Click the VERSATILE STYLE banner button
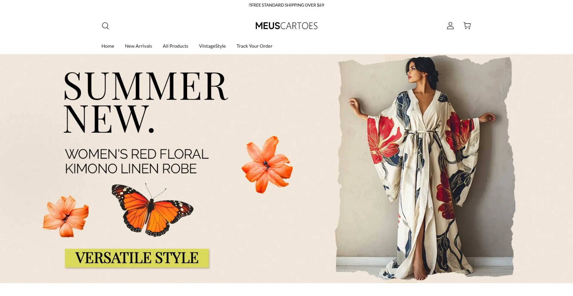This screenshot has width=573, height=296. 137,258
